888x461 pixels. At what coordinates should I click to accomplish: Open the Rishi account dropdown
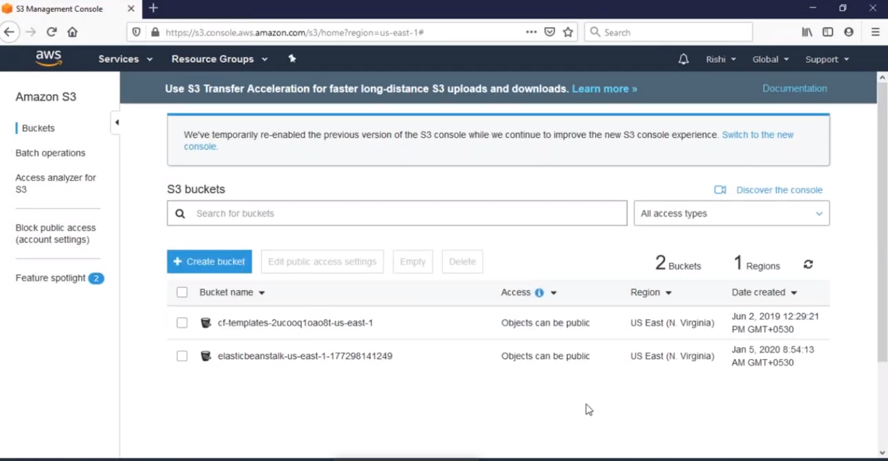tap(720, 59)
